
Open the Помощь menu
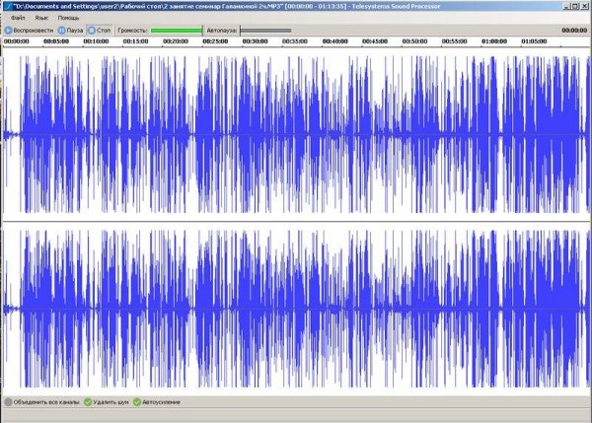pyautogui.click(x=68, y=18)
